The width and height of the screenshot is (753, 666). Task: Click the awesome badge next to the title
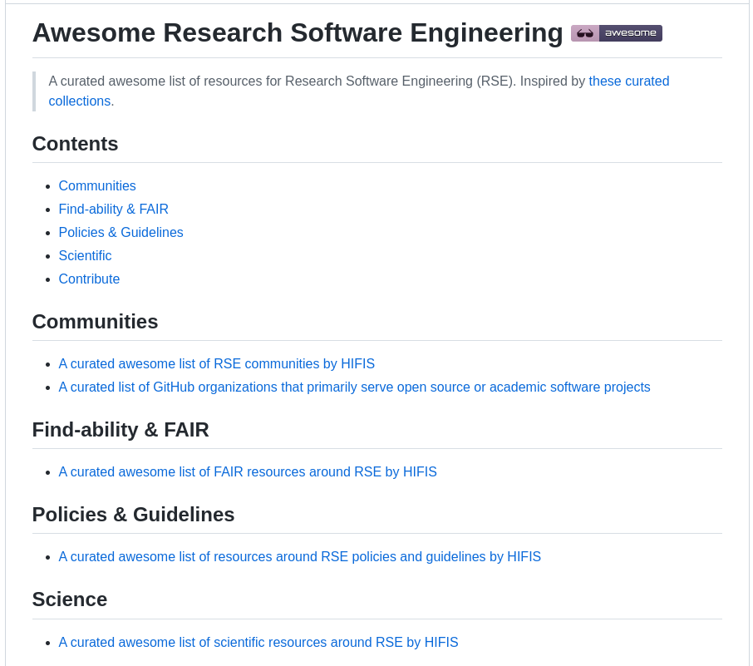pos(616,33)
